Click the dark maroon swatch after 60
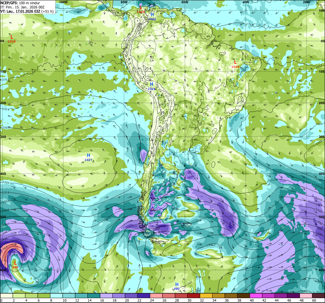325x303 pixels. (318, 296)
